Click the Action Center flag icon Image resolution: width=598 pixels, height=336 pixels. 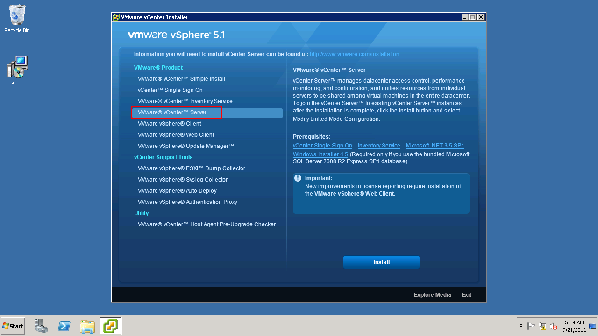coord(531,326)
